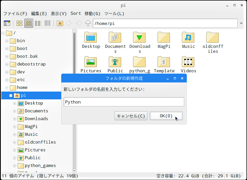Switch to thumbnail view in the toolbar
The image size is (247, 180).
click(29, 23)
